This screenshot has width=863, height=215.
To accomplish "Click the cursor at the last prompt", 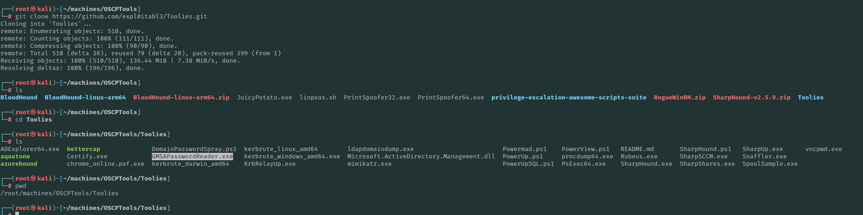I will coord(17,214).
